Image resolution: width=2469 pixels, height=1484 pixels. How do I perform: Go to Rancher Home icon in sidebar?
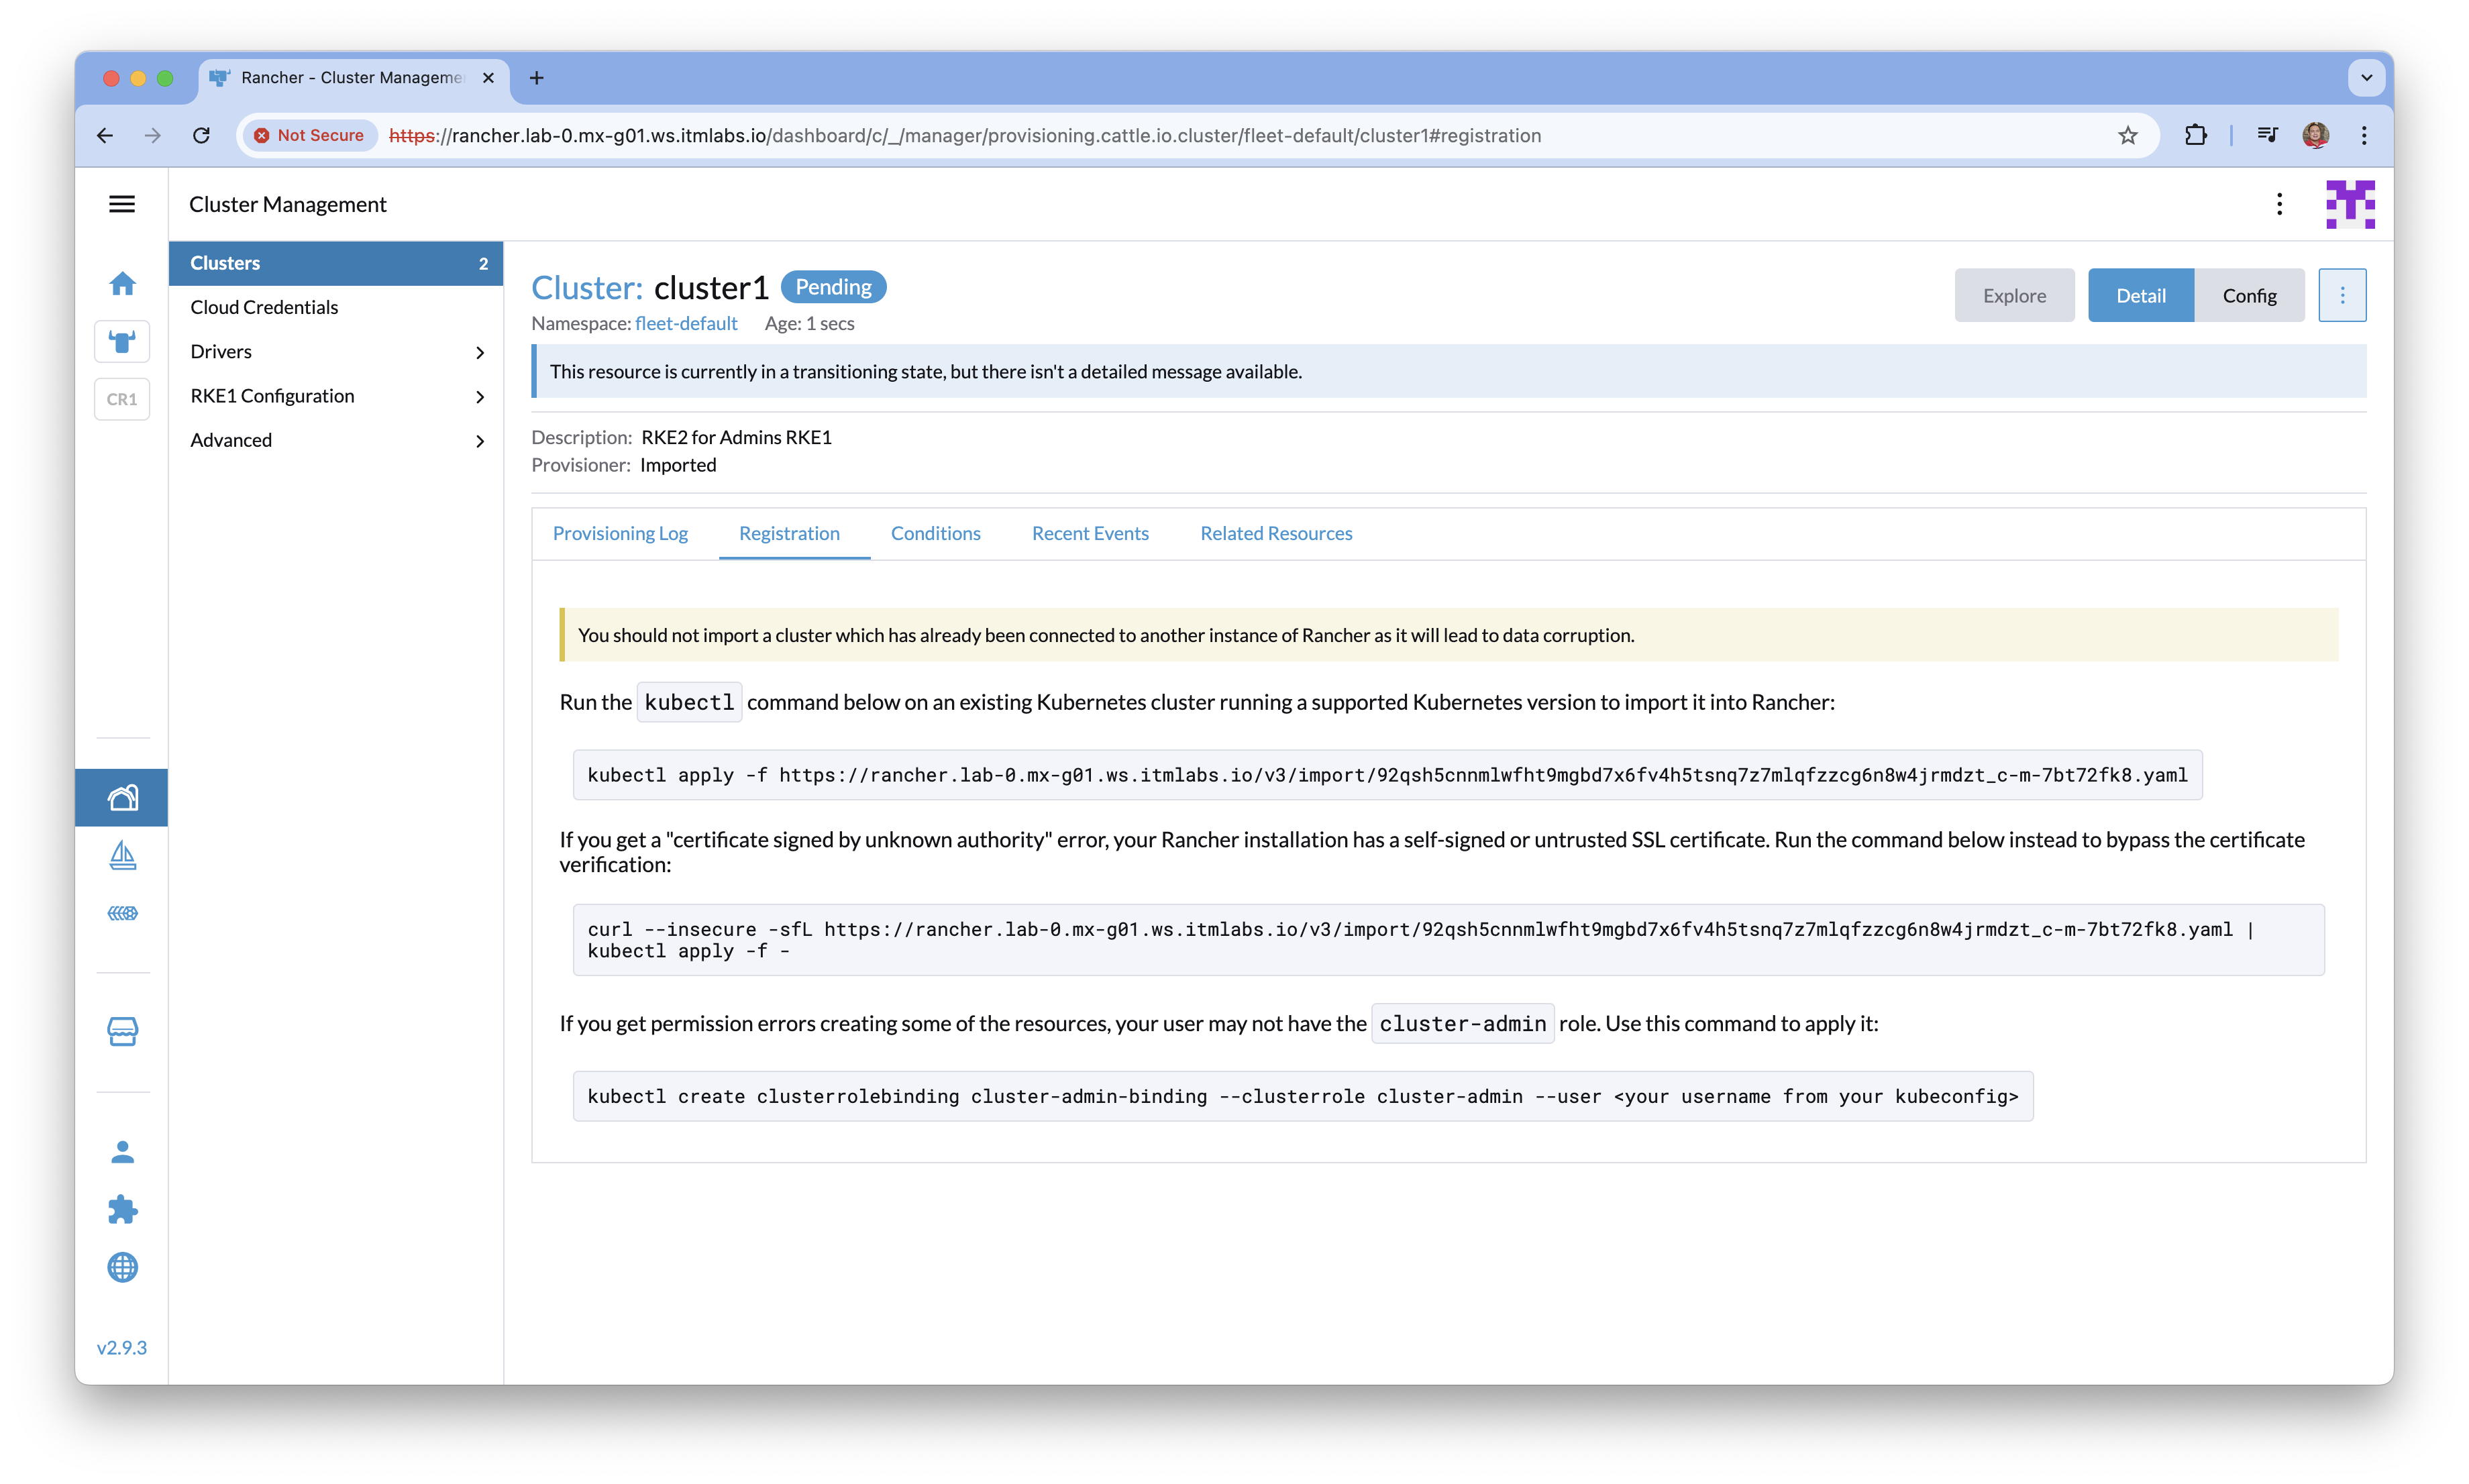click(x=122, y=284)
